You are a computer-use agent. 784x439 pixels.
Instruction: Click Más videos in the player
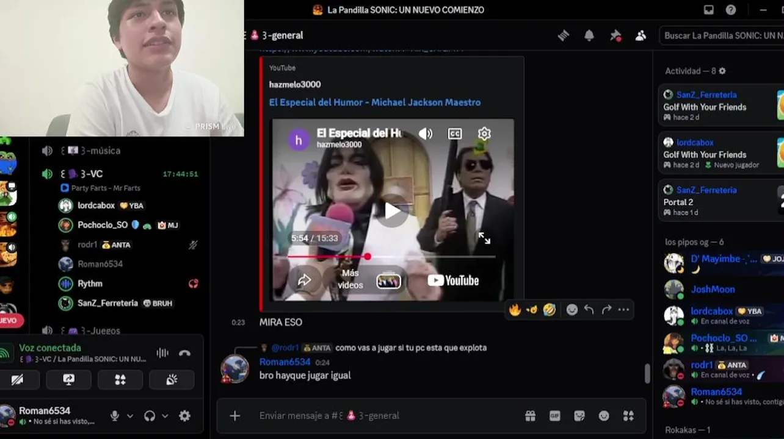[x=350, y=280]
